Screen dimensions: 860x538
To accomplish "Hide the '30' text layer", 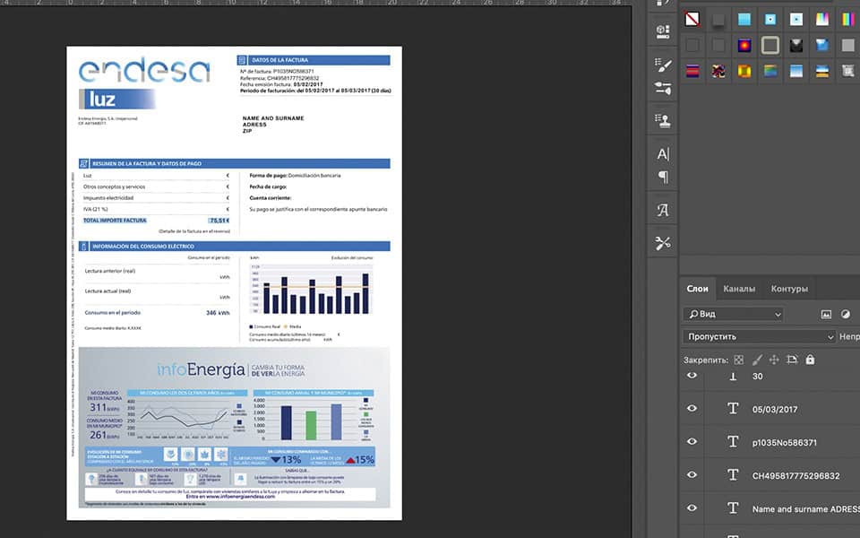I will (692, 376).
